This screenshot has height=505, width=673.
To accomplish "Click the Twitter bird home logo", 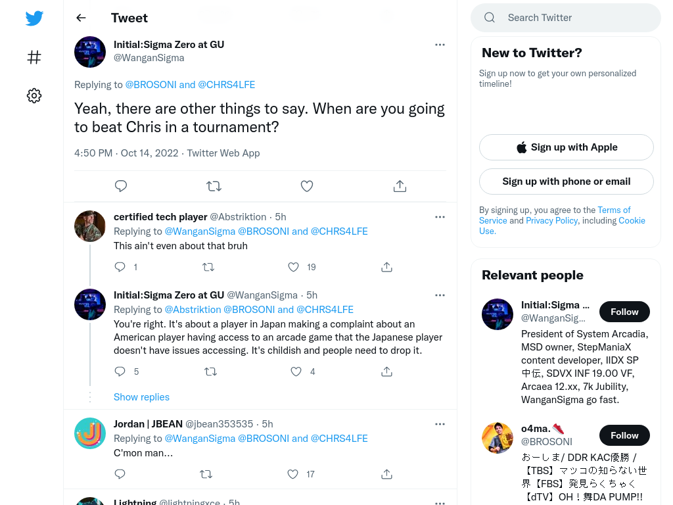I will (34, 18).
